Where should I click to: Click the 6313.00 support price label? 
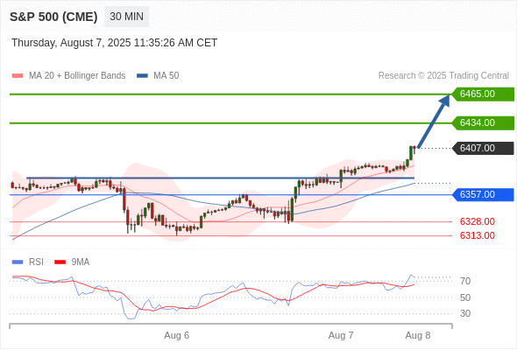pos(477,235)
